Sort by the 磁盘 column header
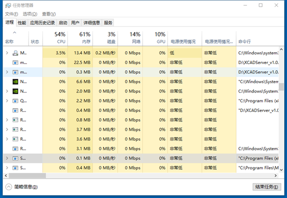Screen dimensions: 287x198 pos(105,38)
